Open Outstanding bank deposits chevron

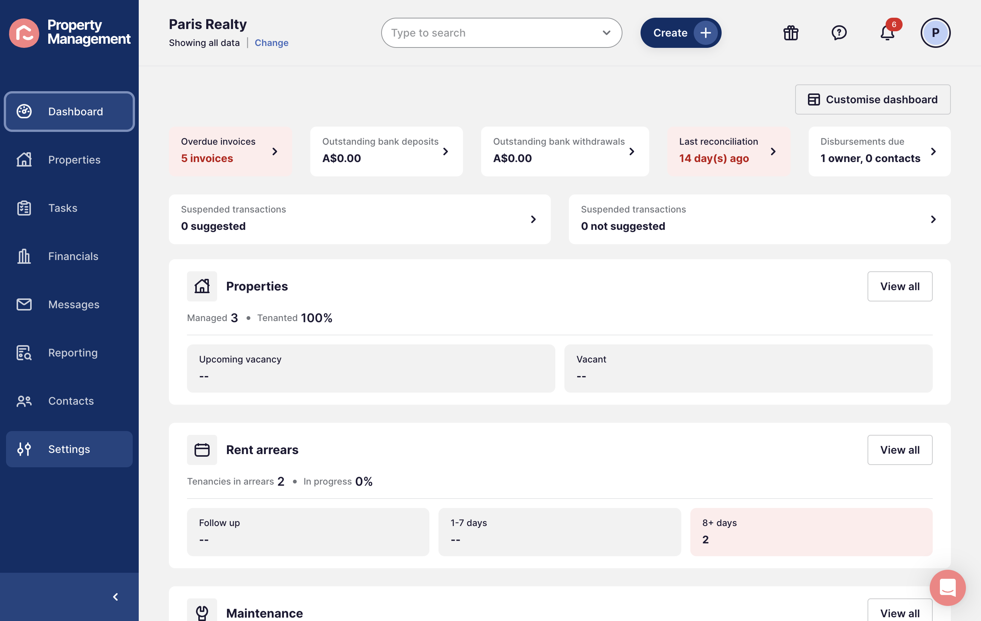tap(445, 151)
